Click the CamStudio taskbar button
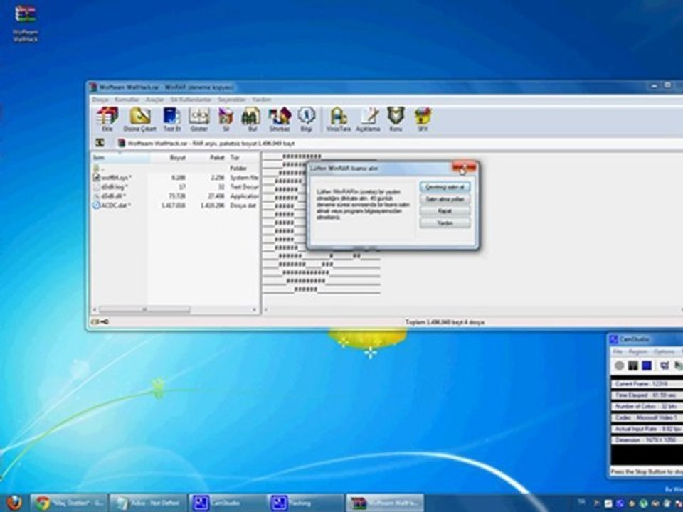683x512 pixels. pos(226,503)
